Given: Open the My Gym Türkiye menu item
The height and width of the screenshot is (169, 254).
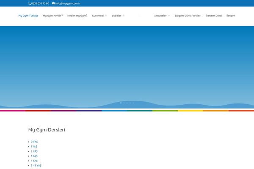Looking at the screenshot, I should tap(28, 16).
